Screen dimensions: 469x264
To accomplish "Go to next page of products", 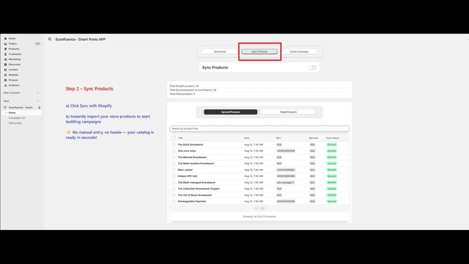I will [263, 208].
